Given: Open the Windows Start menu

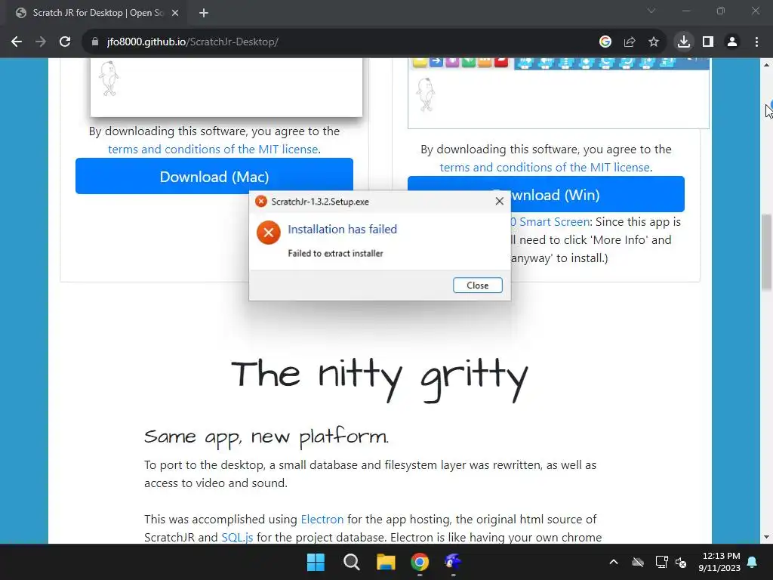Looking at the screenshot, I should tap(316, 562).
